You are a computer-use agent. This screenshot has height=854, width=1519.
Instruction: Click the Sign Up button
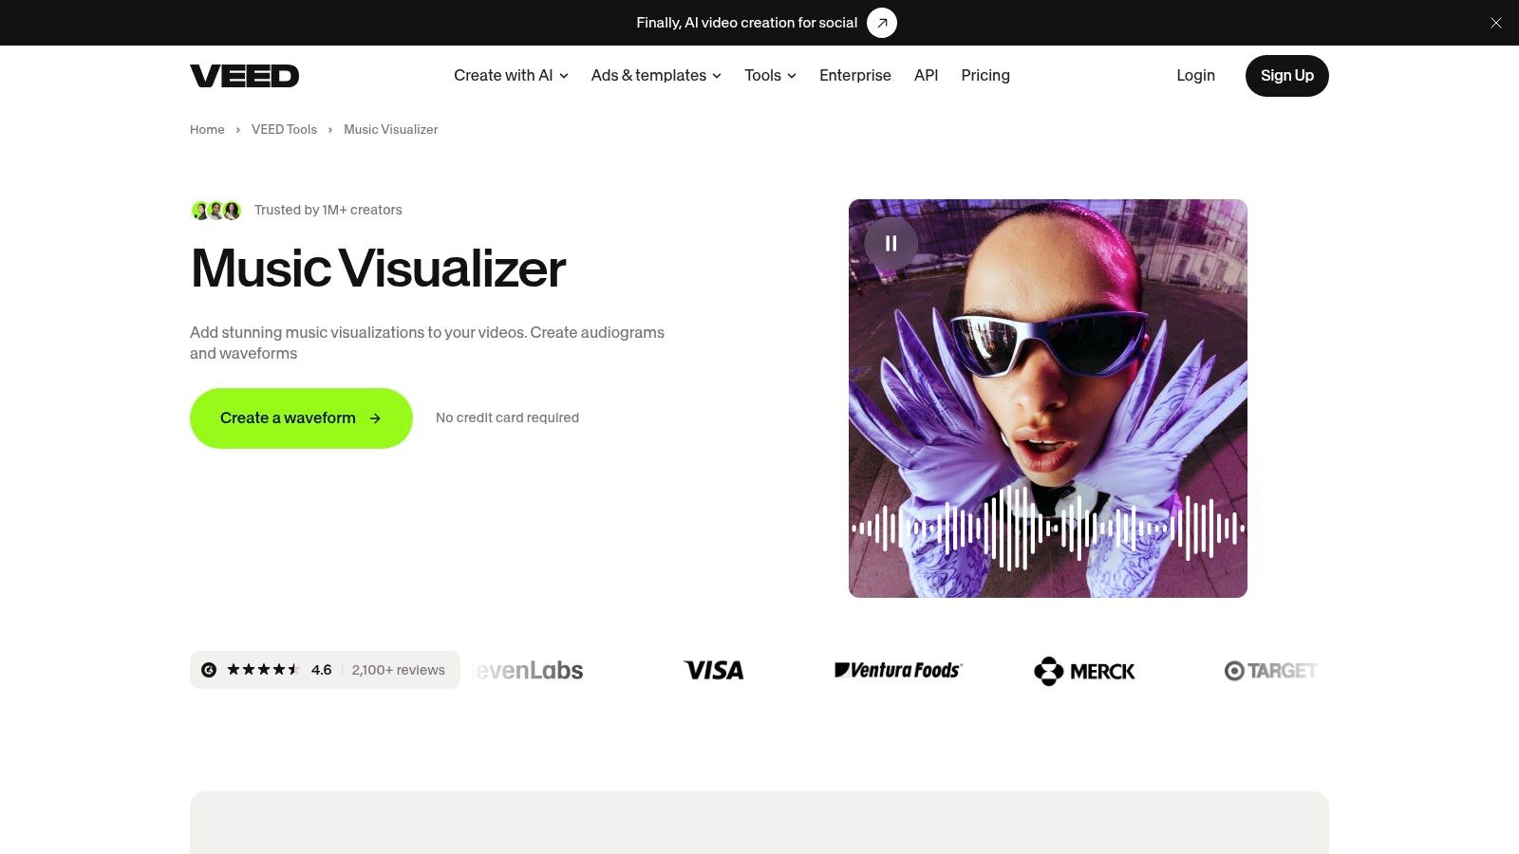[x=1287, y=76]
